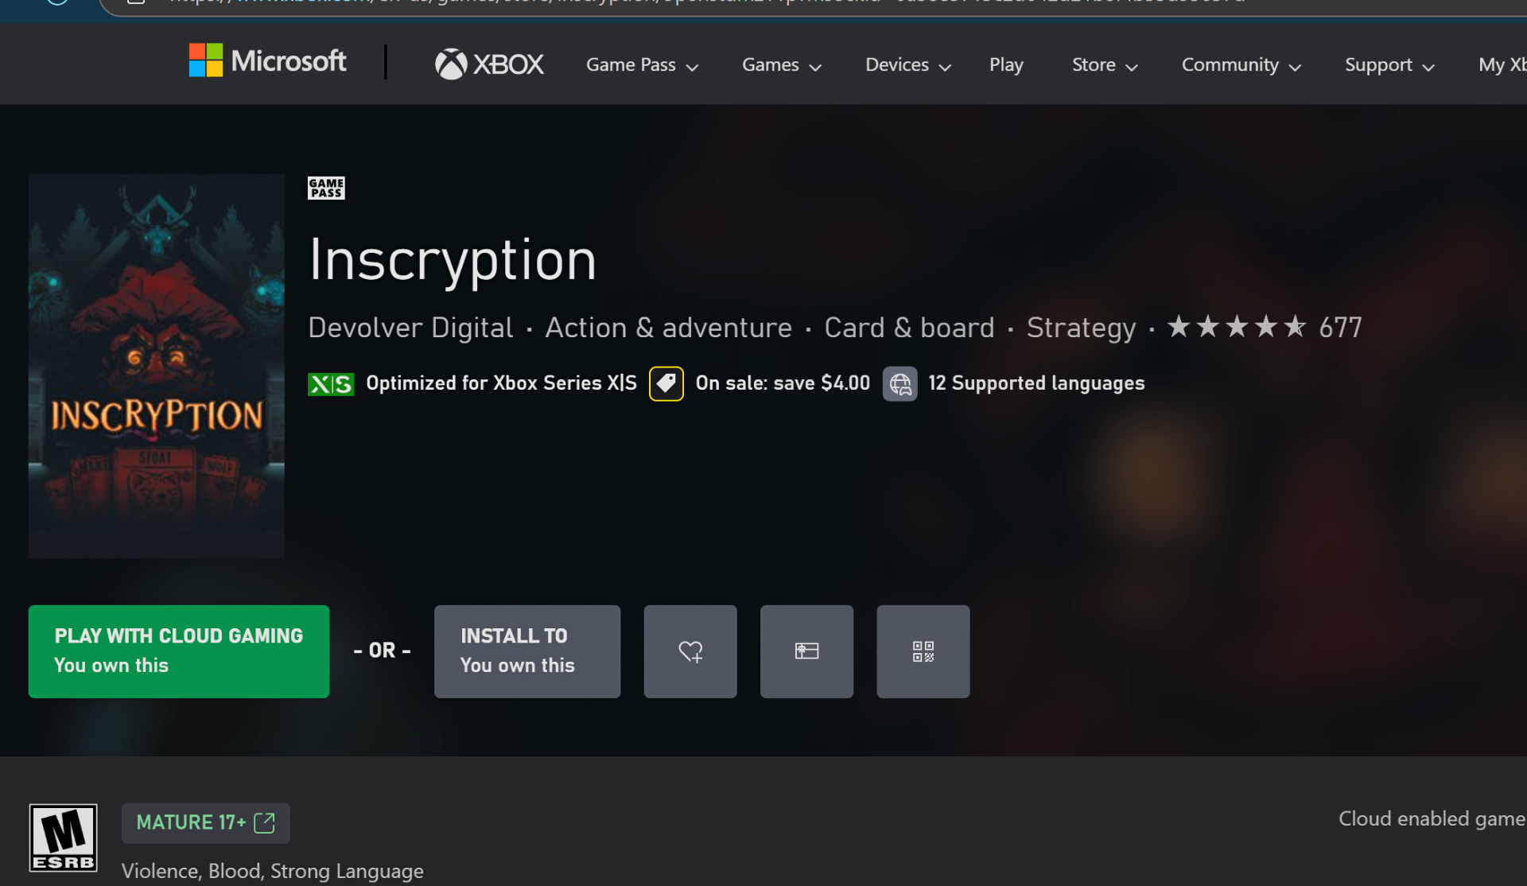Click the 677 ratings count

1340,328
